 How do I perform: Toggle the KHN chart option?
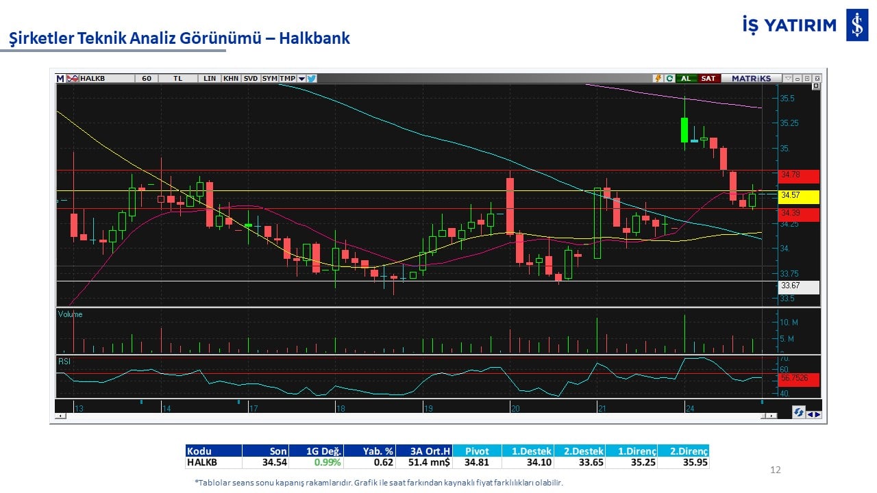coord(231,78)
